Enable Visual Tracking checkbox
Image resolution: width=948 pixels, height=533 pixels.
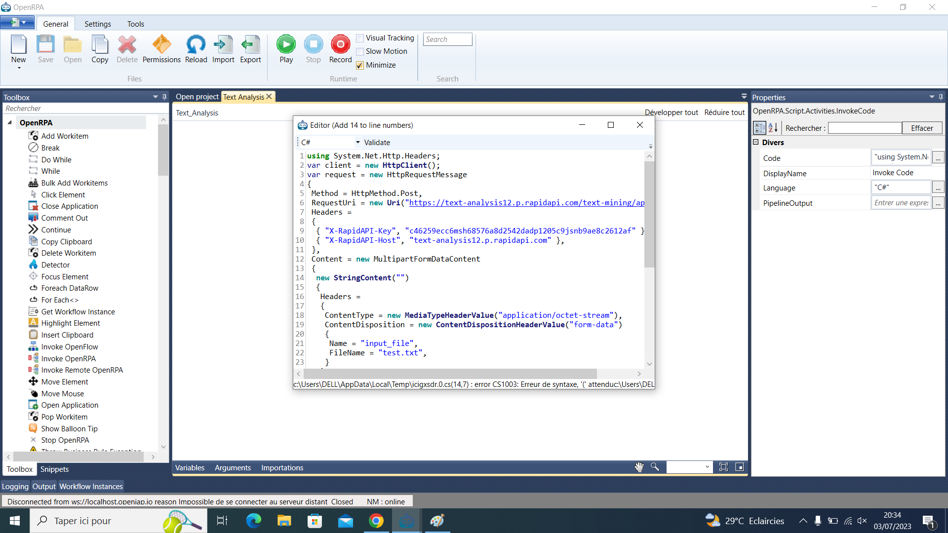(360, 38)
